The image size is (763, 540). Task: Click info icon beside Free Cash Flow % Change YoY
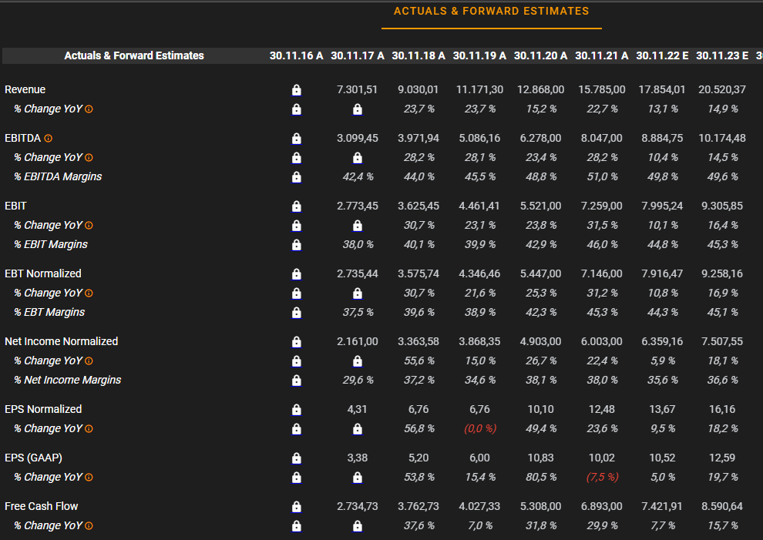[x=89, y=526]
